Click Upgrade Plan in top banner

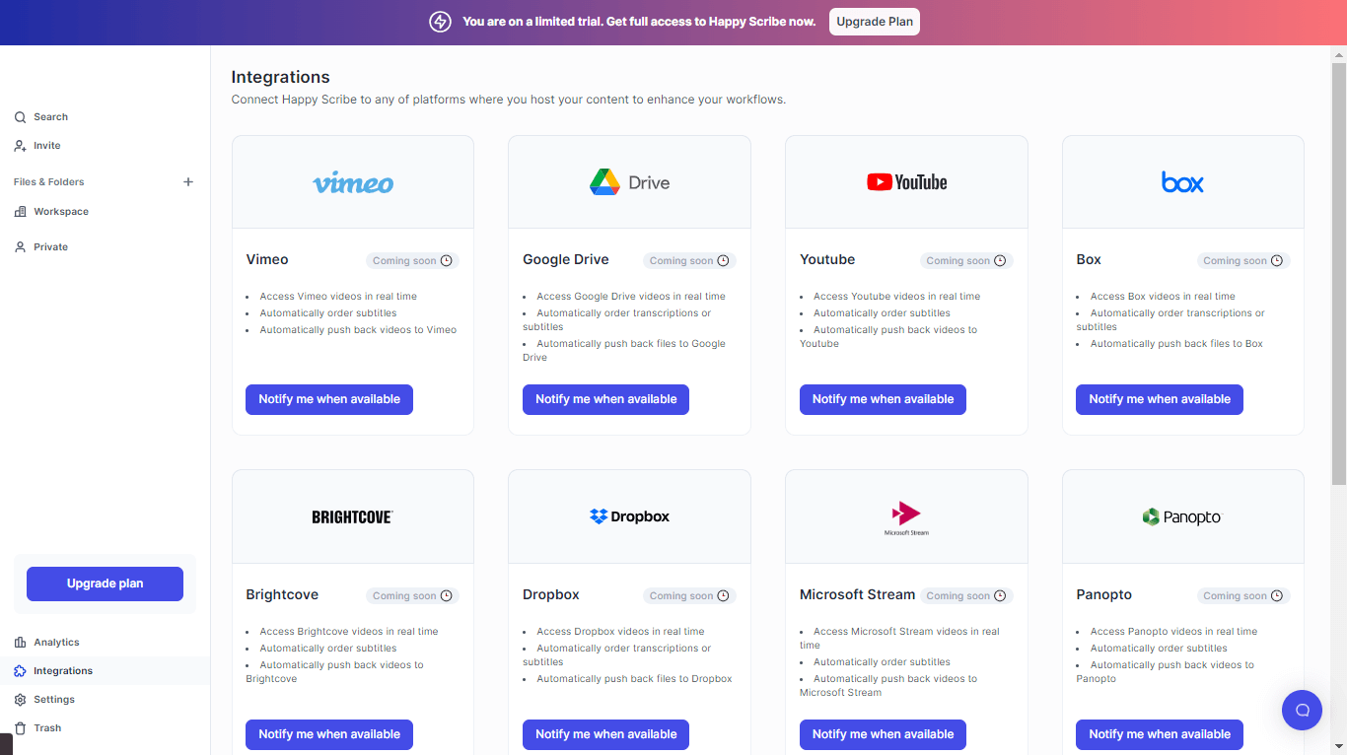pyautogui.click(x=875, y=22)
